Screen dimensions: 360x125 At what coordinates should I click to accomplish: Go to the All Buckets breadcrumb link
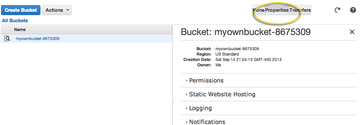[15, 21]
